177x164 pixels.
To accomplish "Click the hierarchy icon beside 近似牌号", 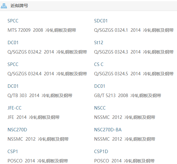I will pos(4,6).
